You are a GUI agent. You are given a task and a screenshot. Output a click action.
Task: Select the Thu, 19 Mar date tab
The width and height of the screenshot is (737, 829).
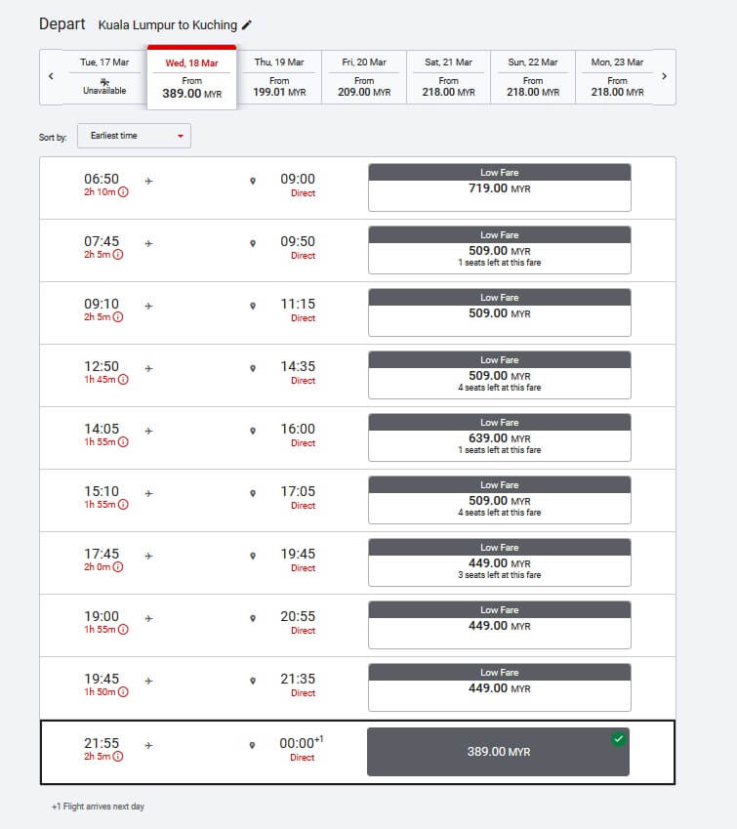point(279,77)
